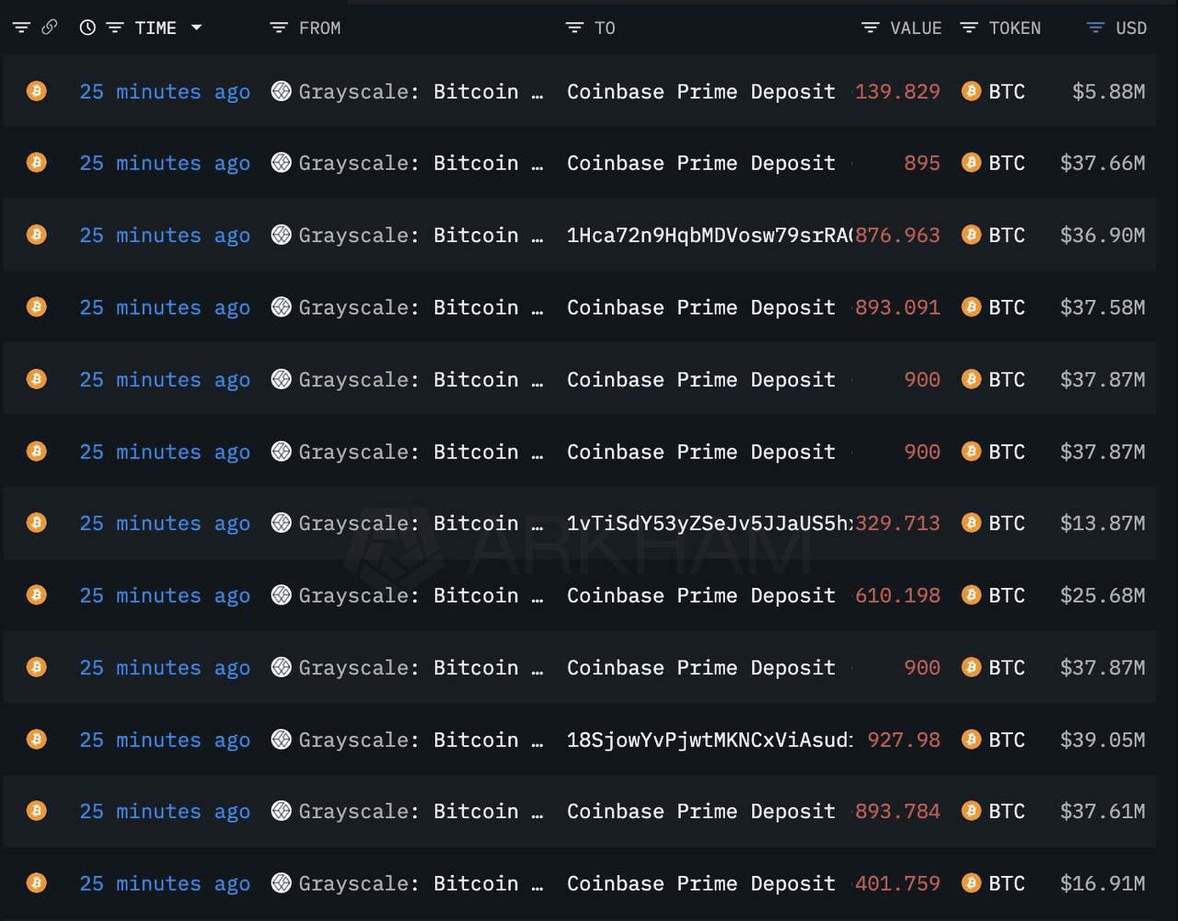Click the filter icon next to FROM
1178x921 pixels.
pyautogui.click(x=278, y=28)
